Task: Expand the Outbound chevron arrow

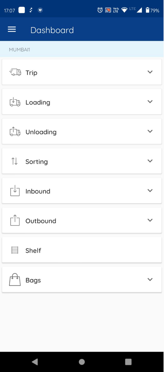Action: coord(150,220)
